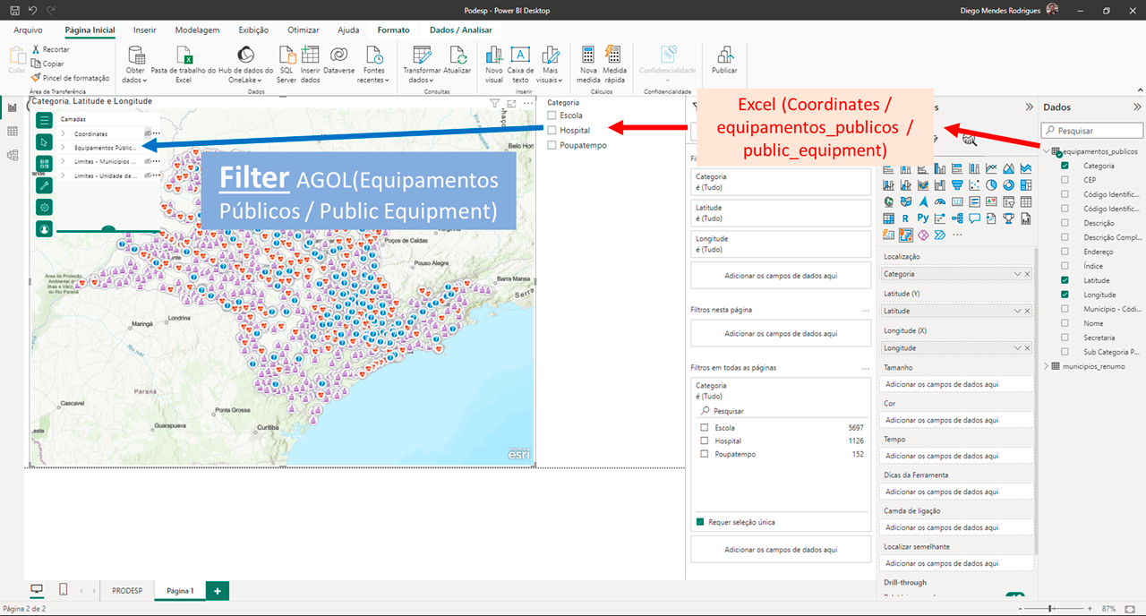Image resolution: width=1146 pixels, height=616 pixels.
Task: Click the gear settings icon on the map toolbar
Action: click(x=46, y=206)
